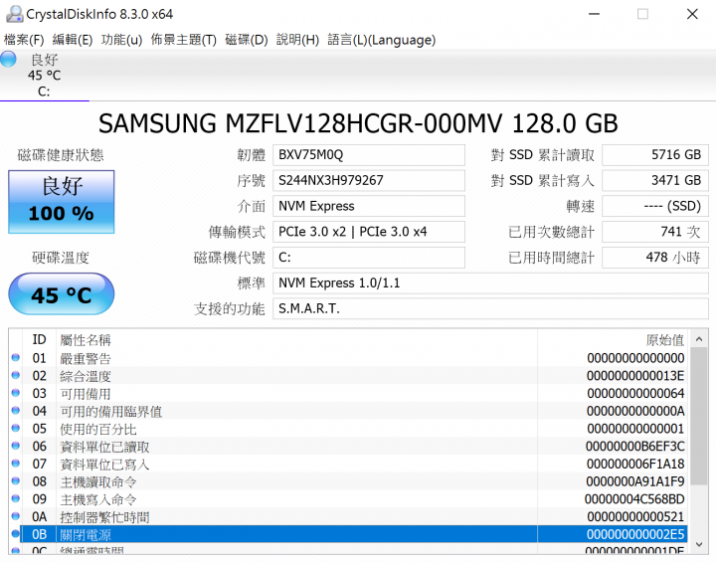The height and width of the screenshot is (563, 716).
Task: Click the serial number field S244NX3H979267
Action: click(369, 181)
